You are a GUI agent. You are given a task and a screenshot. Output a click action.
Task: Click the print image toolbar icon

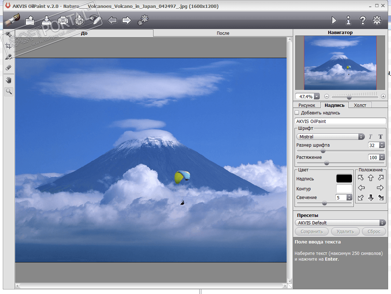(63, 20)
